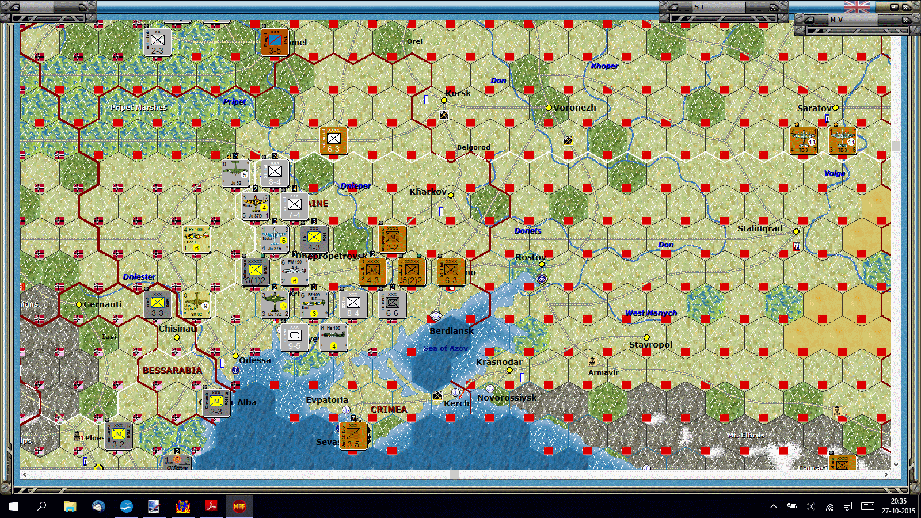Image resolution: width=921 pixels, height=518 pixels.
Task: Click the United Kingdom flag icon
Action: coord(857,6)
